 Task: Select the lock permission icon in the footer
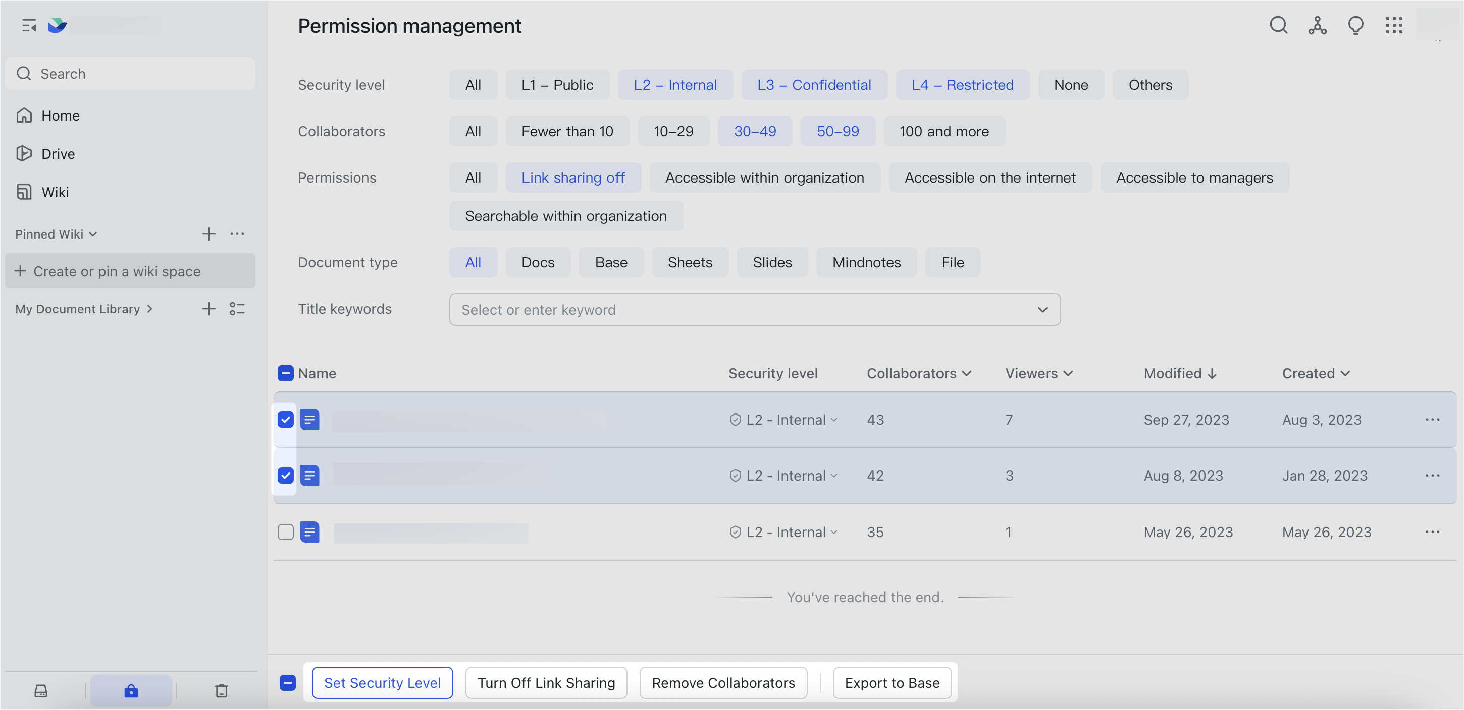131,691
